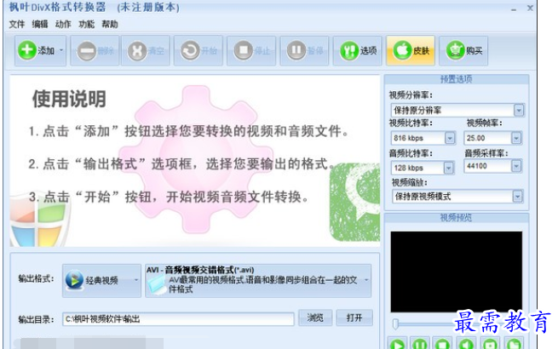Click the 使用说明 heading text
This screenshot has width=558, height=349.
point(69,99)
